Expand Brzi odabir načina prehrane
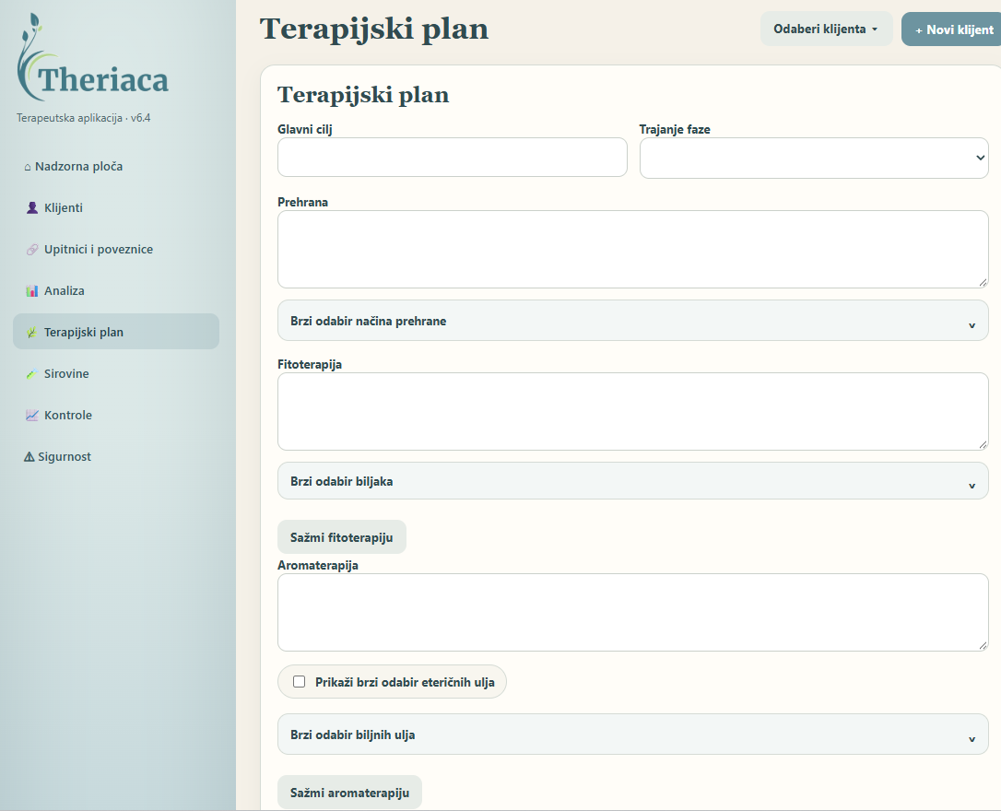 [632, 321]
